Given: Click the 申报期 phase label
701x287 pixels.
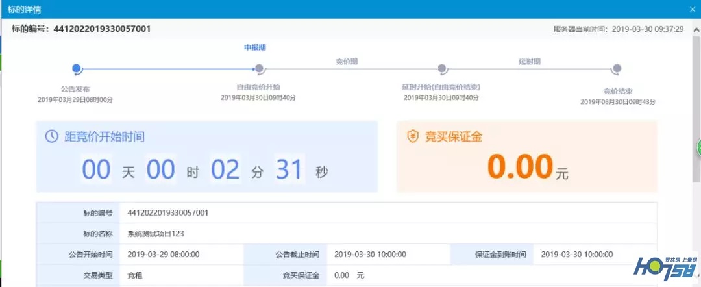Looking at the screenshot, I should point(255,47).
